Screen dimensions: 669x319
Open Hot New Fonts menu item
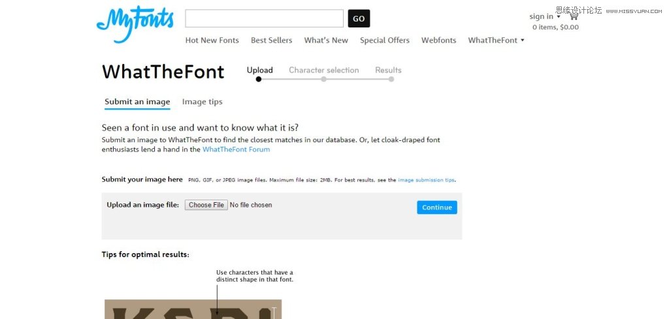[212, 40]
